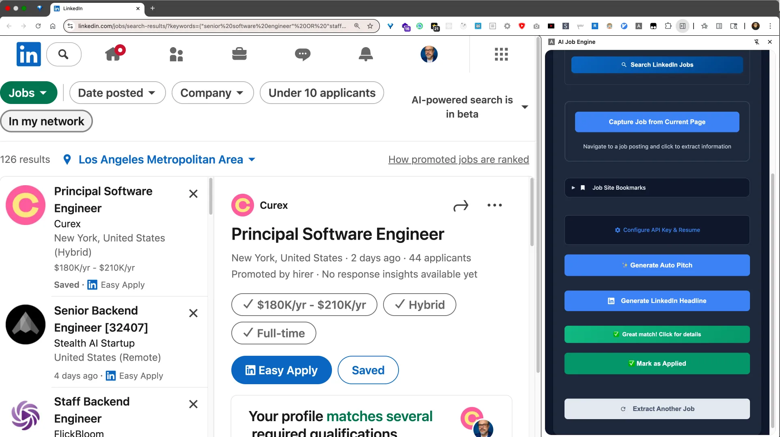The width and height of the screenshot is (780, 437).
Task: Click the job details pane scrollbar
Action: click(x=532, y=212)
